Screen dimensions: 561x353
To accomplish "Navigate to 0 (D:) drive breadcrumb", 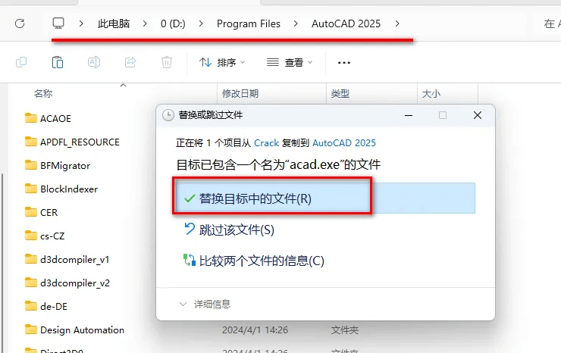I will (173, 23).
